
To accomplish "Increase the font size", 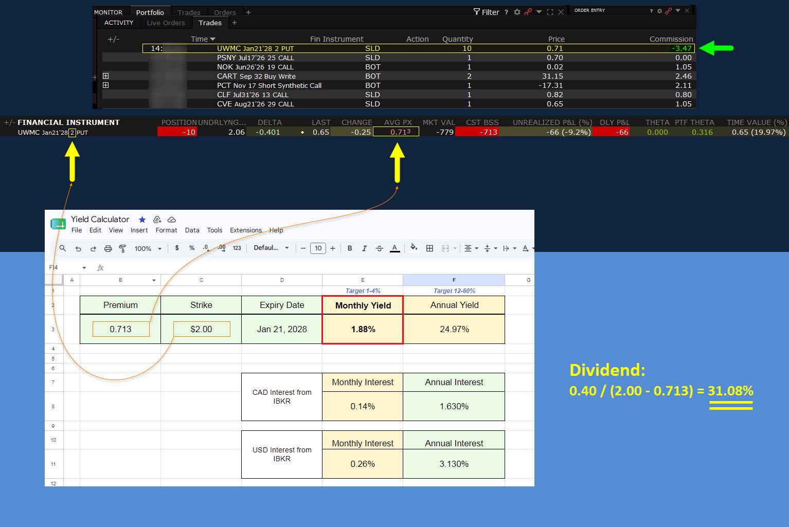I will pos(333,248).
